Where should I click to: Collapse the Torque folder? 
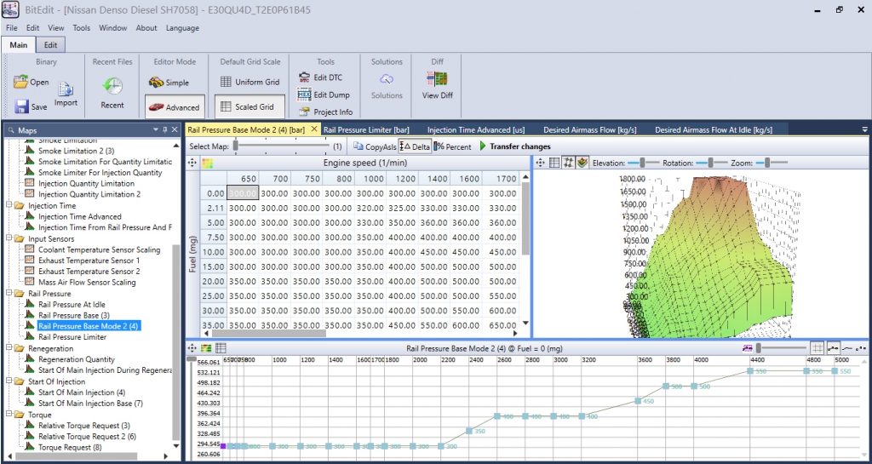tap(9, 415)
